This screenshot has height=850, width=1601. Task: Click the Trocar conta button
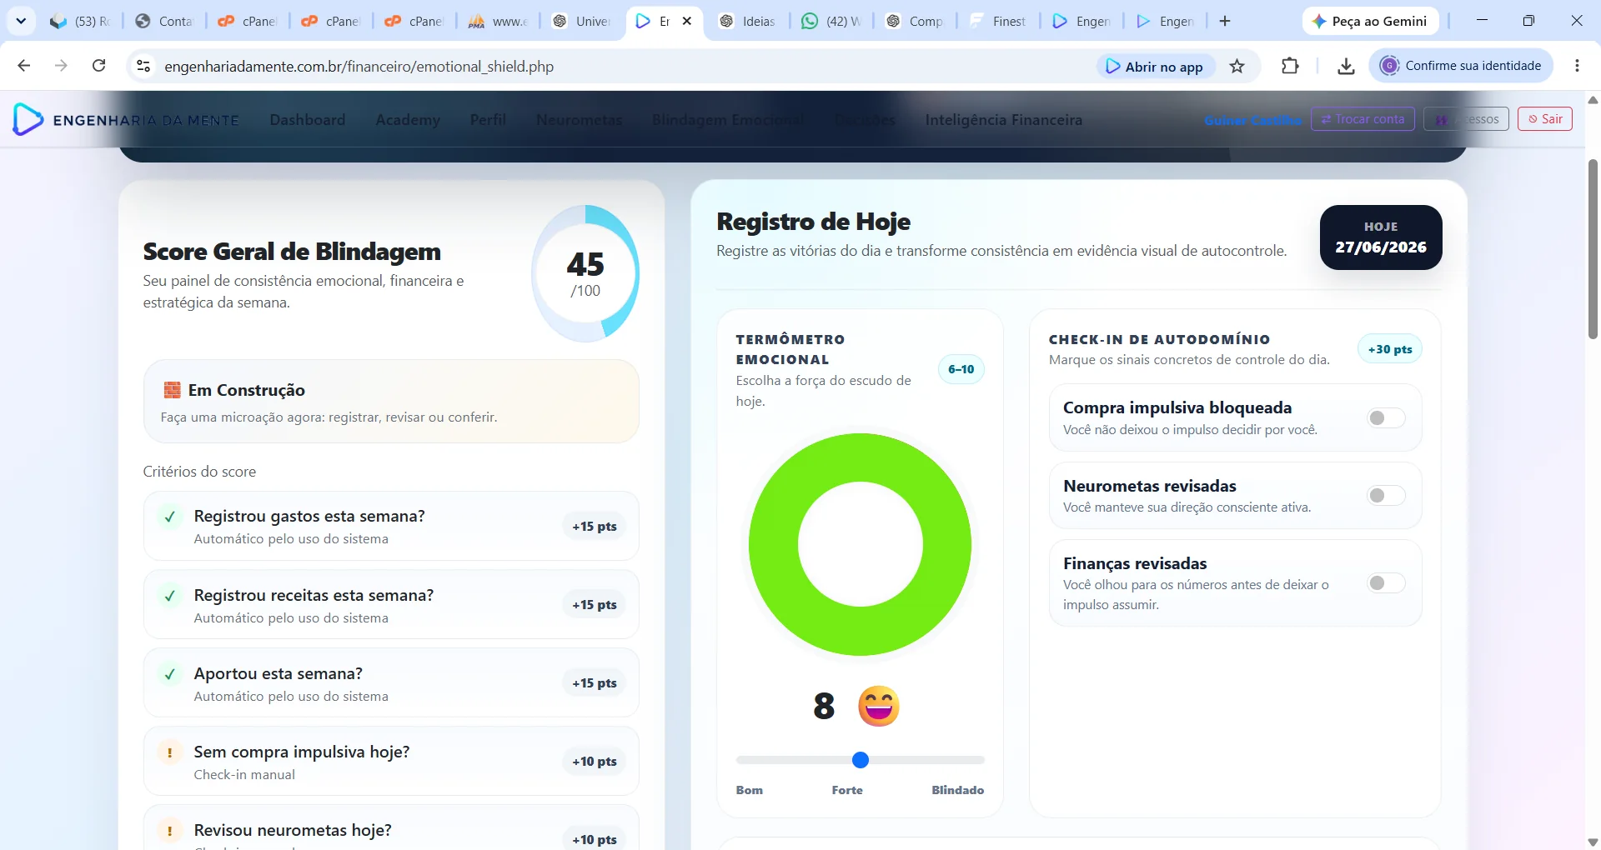pyautogui.click(x=1363, y=119)
